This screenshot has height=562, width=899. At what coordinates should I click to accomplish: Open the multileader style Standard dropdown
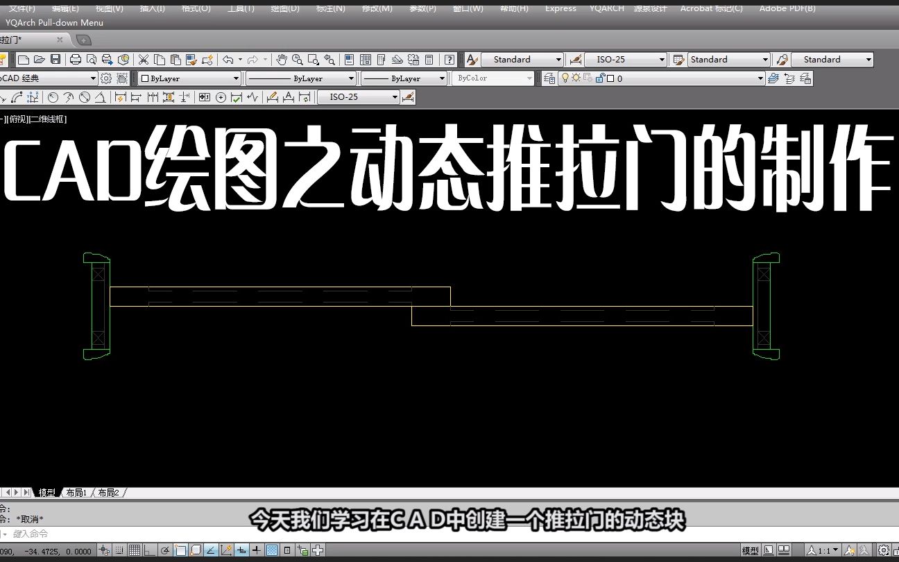click(832, 60)
